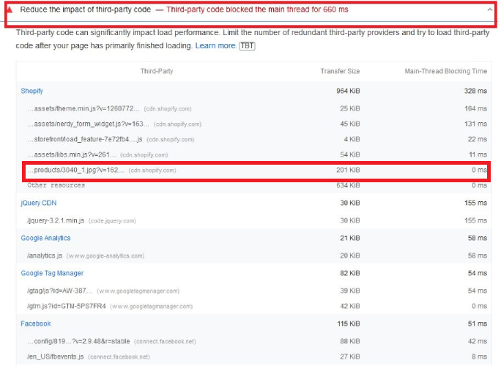Open the Facebook entity link
The width and height of the screenshot is (501, 366).
coord(35,324)
